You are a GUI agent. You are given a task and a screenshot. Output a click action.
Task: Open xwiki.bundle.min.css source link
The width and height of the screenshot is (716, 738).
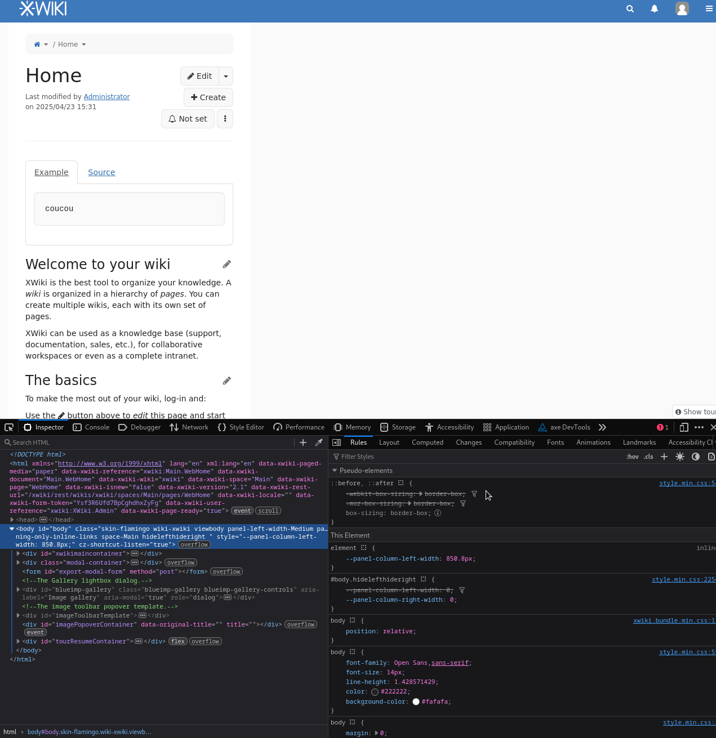coord(674,621)
